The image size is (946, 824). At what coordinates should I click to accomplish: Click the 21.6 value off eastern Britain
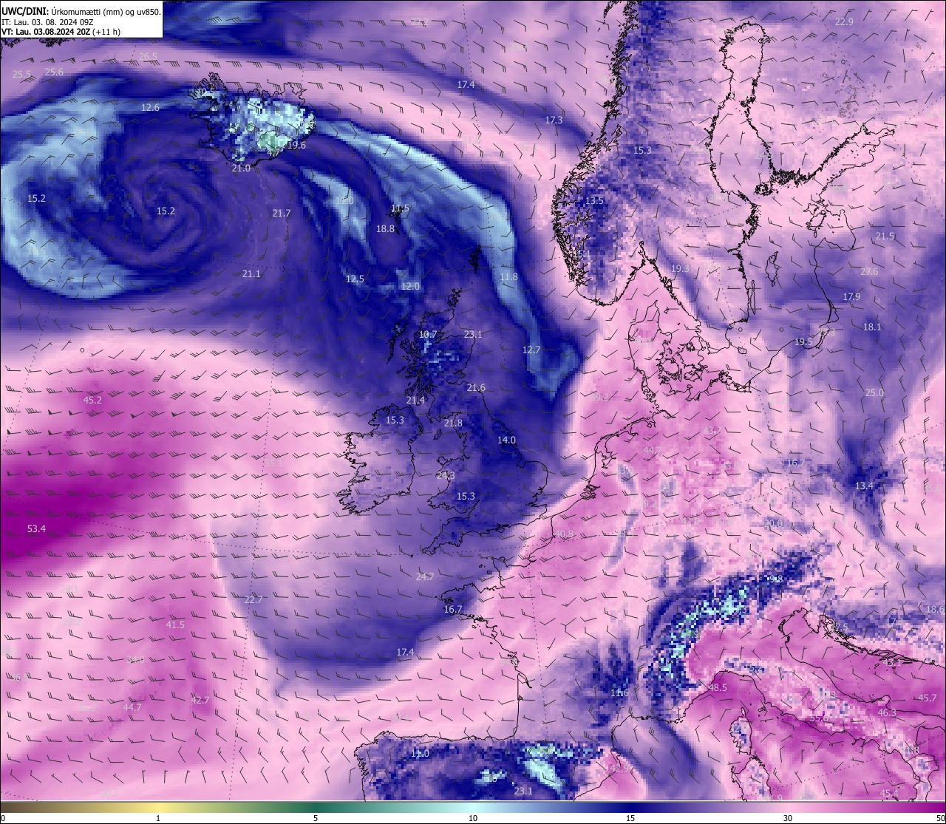[x=476, y=387]
